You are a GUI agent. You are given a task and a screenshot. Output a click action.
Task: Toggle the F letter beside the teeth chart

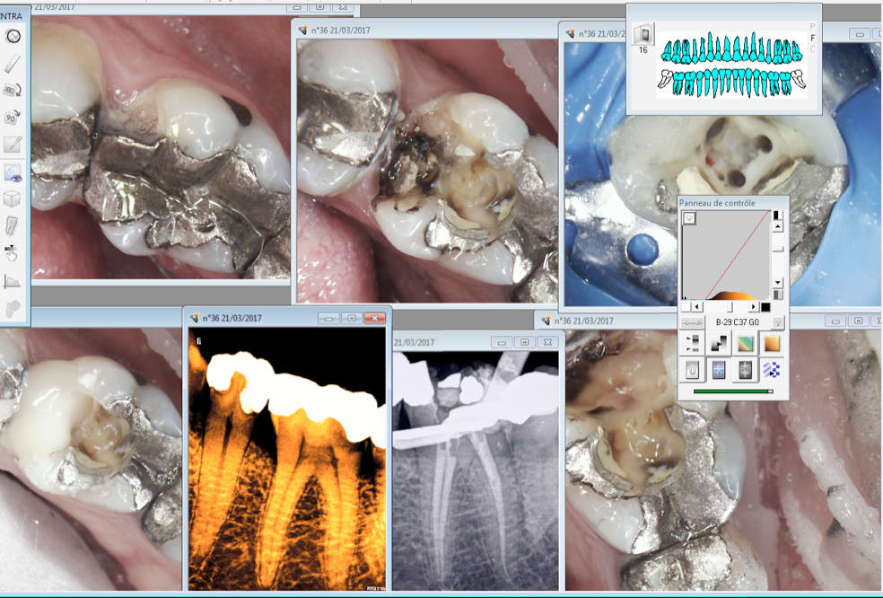(x=813, y=39)
